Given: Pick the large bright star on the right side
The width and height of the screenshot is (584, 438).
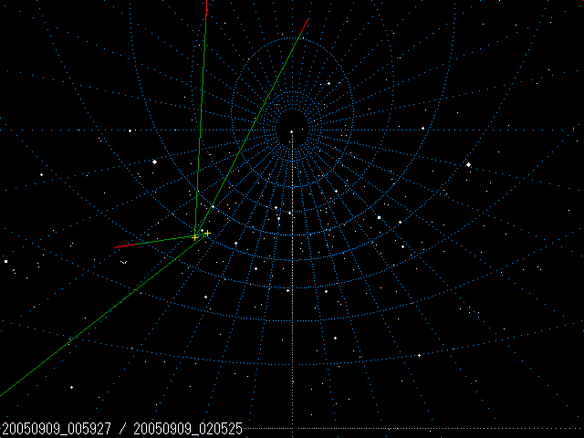Looking at the screenshot, I should [x=468, y=164].
